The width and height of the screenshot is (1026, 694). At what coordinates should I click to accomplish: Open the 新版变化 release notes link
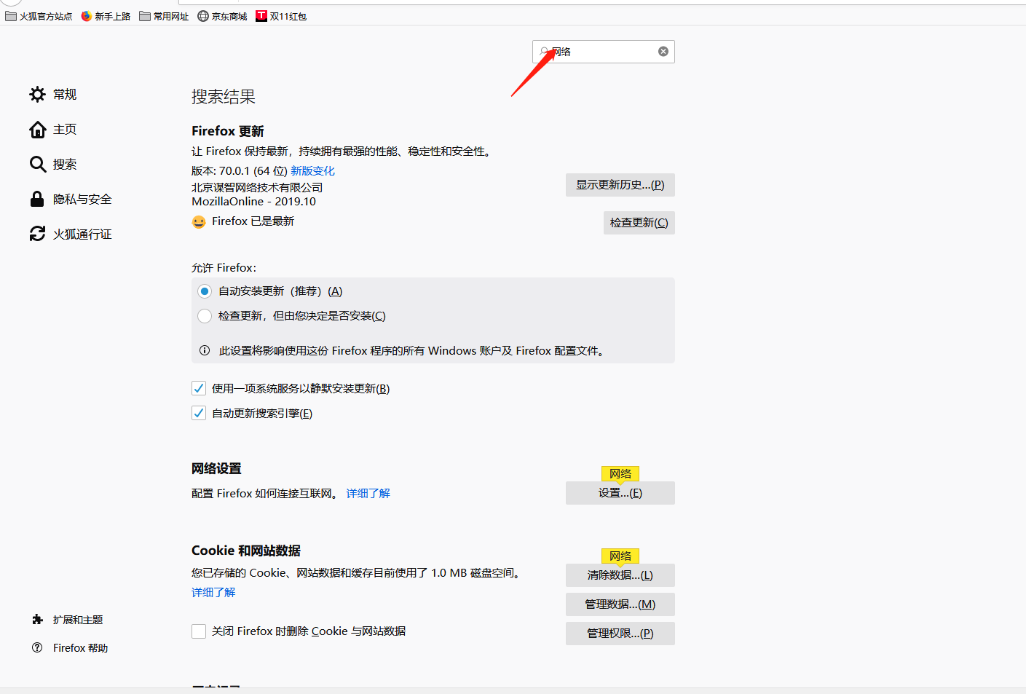click(x=313, y=171)
